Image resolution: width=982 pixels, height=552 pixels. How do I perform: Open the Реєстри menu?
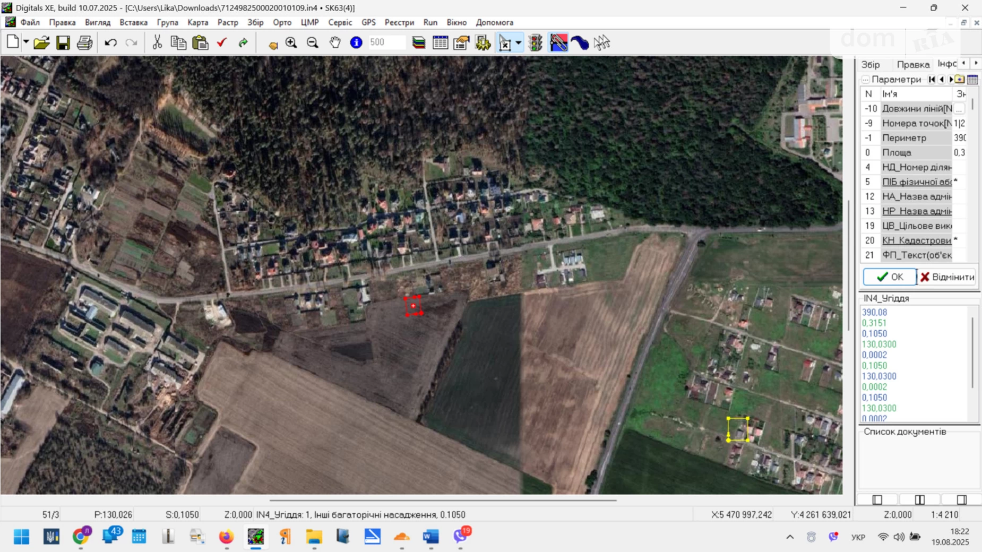point(399,22)
